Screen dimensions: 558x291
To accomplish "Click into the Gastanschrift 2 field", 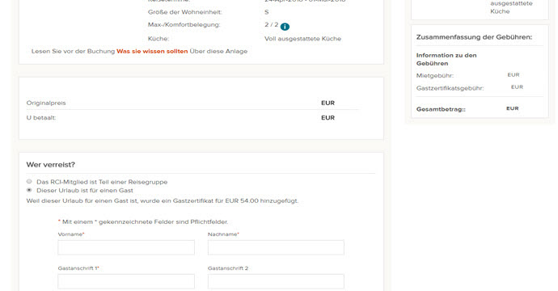I will tap(276, 281).
